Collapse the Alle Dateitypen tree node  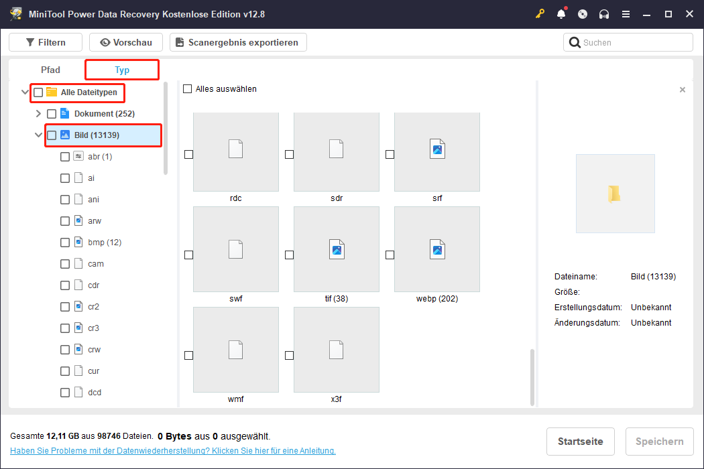[x=25, y=91]
